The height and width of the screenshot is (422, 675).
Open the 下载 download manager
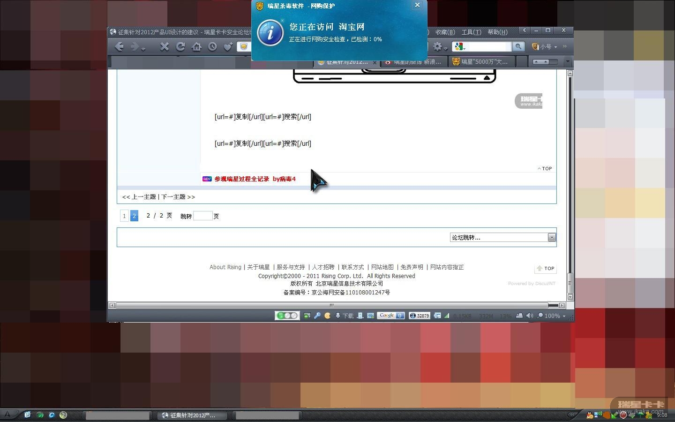(x=344, y=316)
